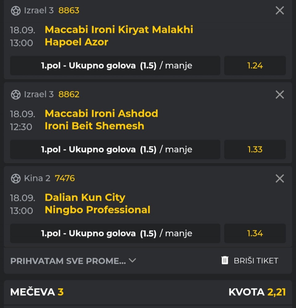The height and width of the screenshot is (308, 296).
Task: Open the PRIHVATAM SVE PROME... options text
Action: click(68, 261)
